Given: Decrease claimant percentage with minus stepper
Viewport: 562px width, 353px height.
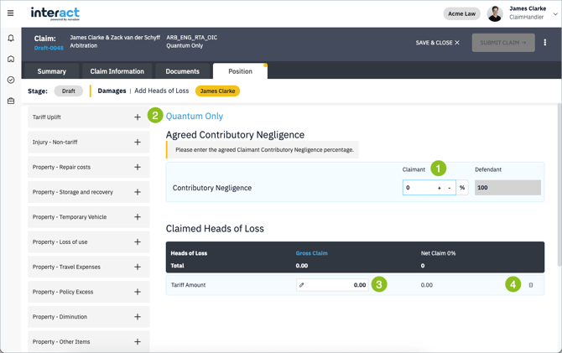Looking at the screenshot, I should click(450, 188).
